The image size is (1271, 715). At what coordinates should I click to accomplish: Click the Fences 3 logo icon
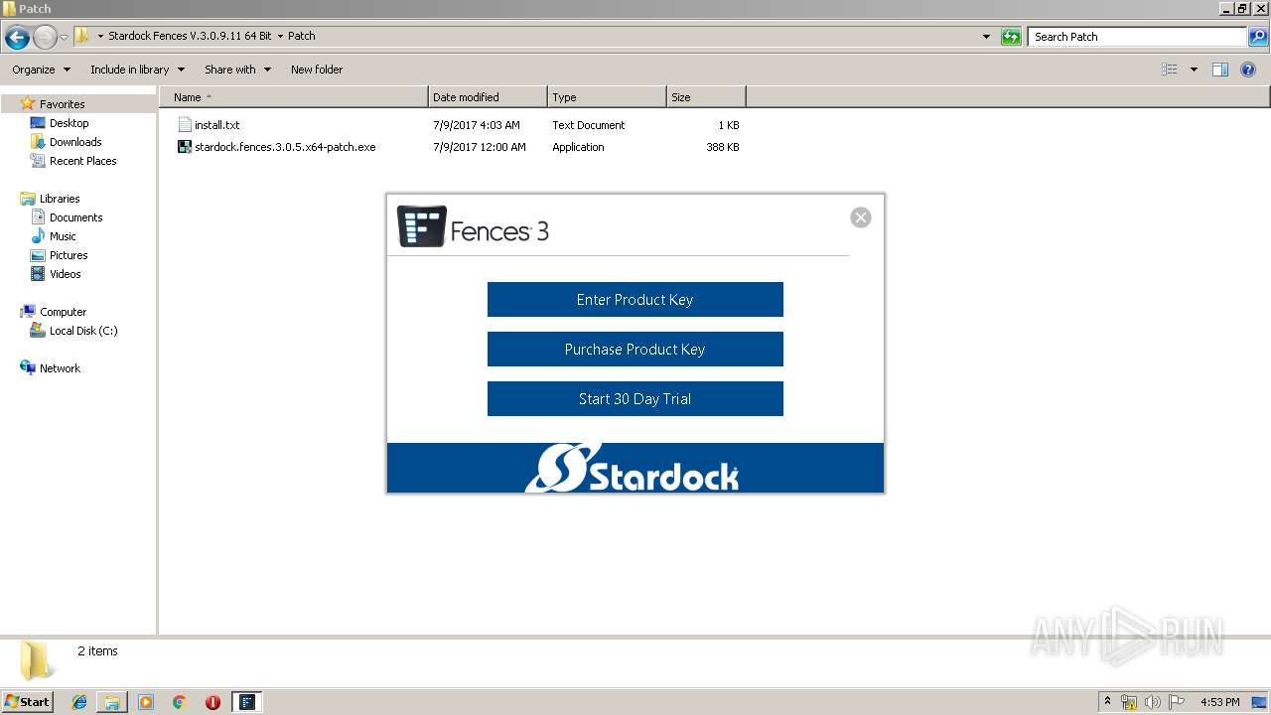421,226
